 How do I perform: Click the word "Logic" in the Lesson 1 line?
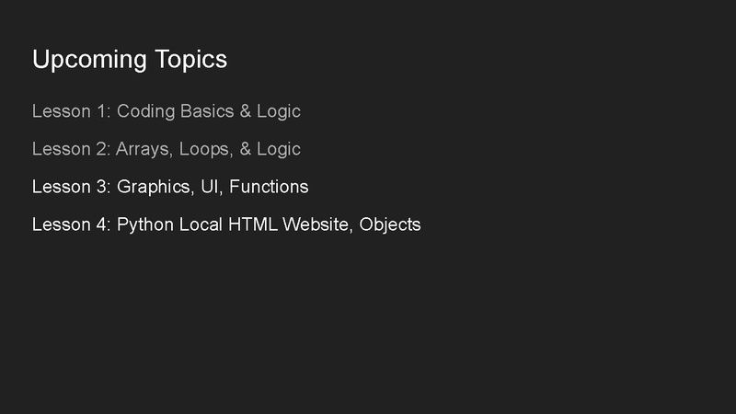279,111
